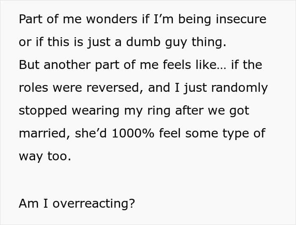Click the words 'way too.'
The image size is (296, 225).
point(45,156)
